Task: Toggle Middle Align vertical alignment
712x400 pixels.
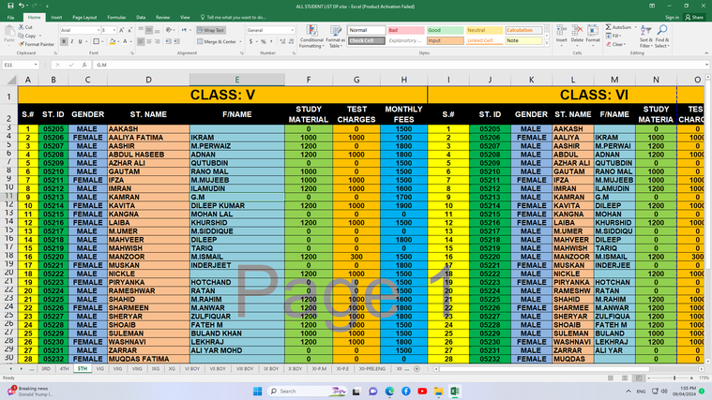Action: click(149, 30)
